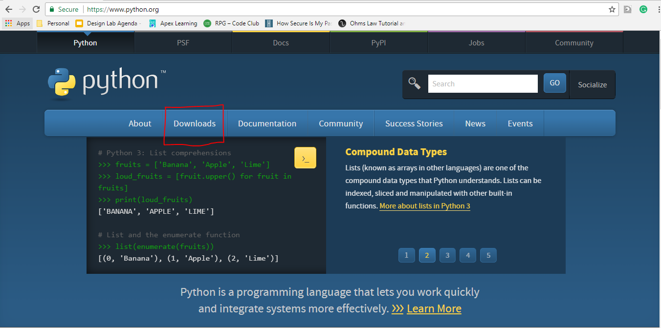Open the How Secure Is My Password bookmark
This screenshot has width=661, height=328.
coord(299,23)
